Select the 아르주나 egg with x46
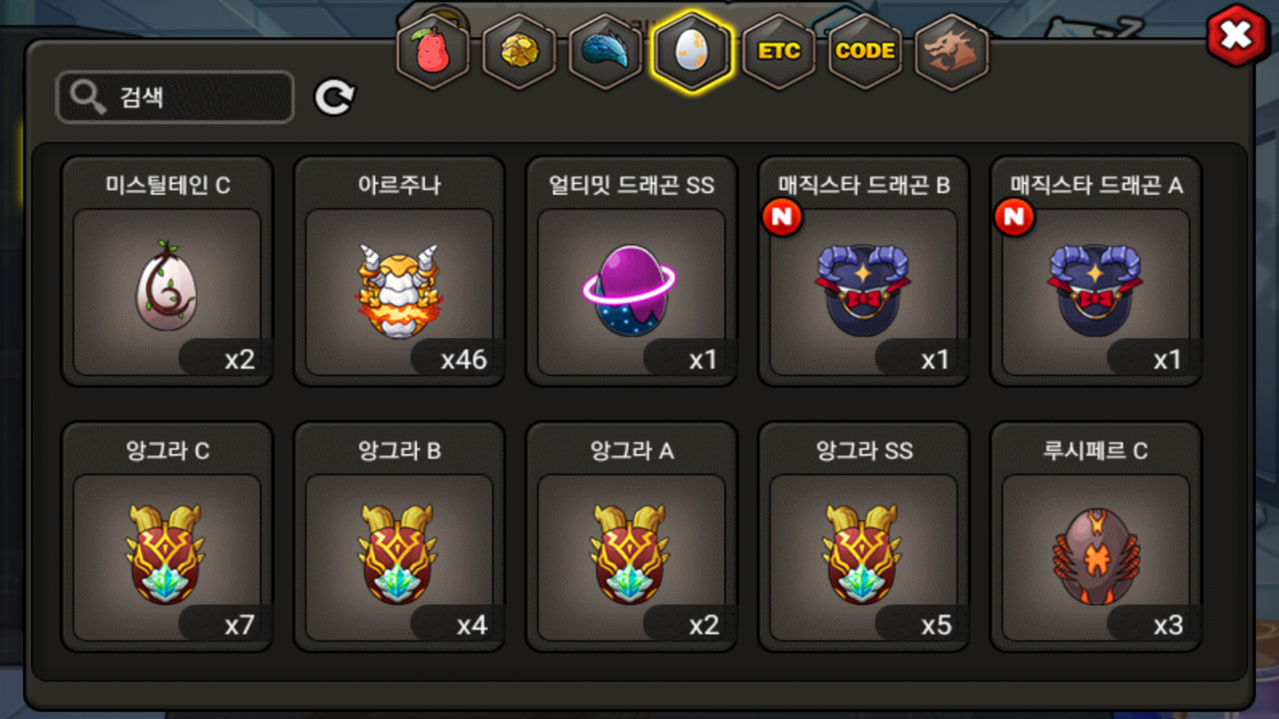Image resolution: width=1279 pixels, height=719 pixels. tap(400, 271)
